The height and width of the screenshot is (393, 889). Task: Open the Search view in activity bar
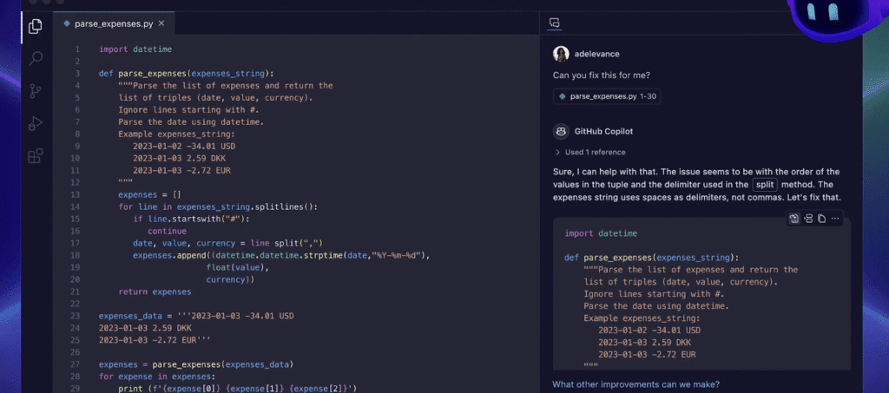[36, 58]
